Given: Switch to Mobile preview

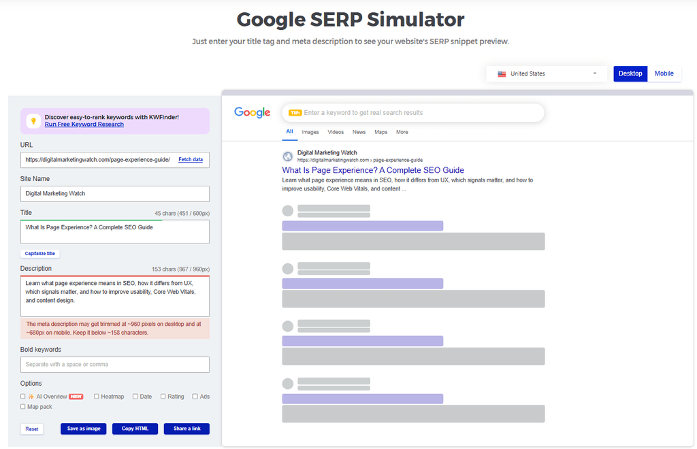Looking at the screenshot, I should click(664, 73).
